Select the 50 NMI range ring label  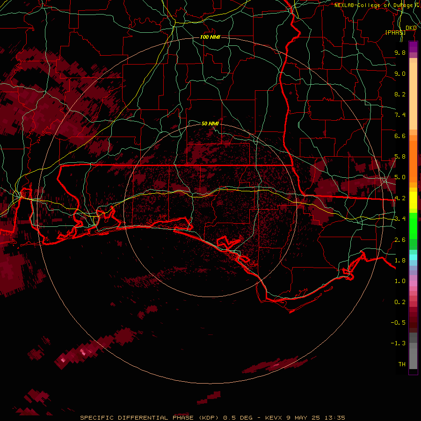click(x=210, y=123)
